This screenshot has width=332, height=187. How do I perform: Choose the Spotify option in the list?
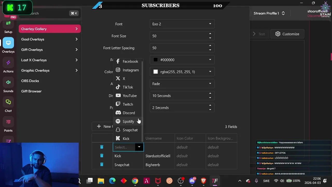[127, 121]
